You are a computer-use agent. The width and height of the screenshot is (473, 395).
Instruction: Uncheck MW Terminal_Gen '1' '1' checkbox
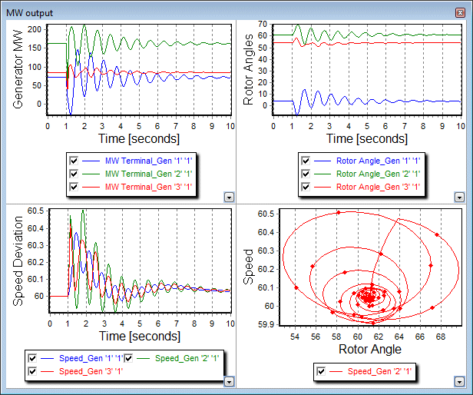point(74,161)
